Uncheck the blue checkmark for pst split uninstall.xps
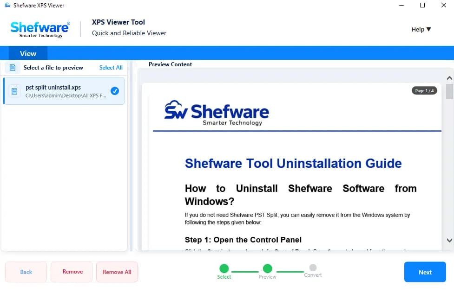 [x=115, y=91]
